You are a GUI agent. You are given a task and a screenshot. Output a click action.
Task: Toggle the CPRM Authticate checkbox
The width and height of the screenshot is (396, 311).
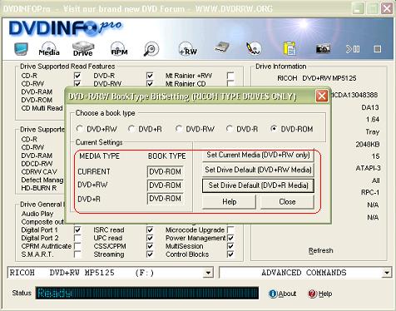77,246
